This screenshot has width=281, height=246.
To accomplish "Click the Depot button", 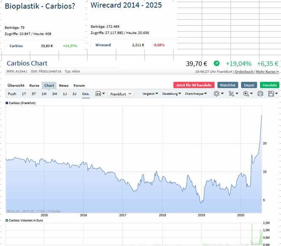I will pyautogui.click(x=249, y=85).
